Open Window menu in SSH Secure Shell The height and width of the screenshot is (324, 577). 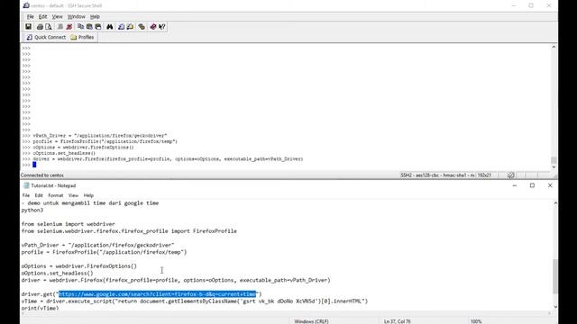76,16
